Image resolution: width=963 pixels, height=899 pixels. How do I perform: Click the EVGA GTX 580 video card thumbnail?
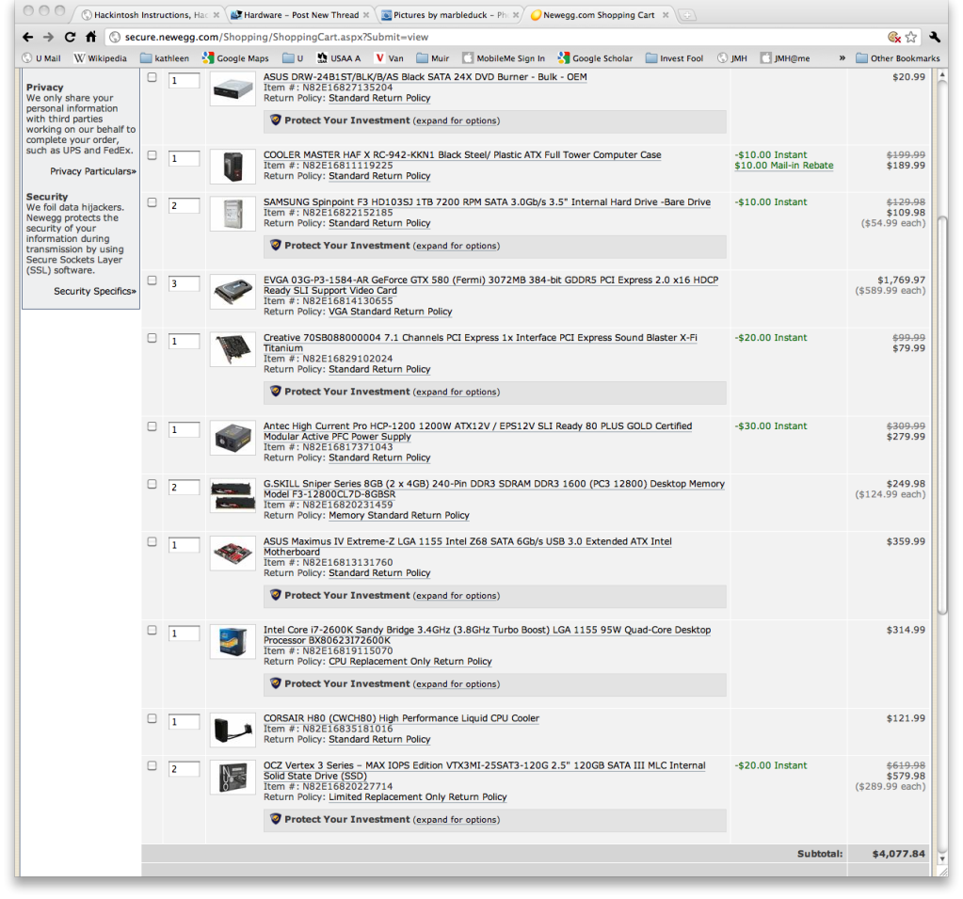pos(233,293)
